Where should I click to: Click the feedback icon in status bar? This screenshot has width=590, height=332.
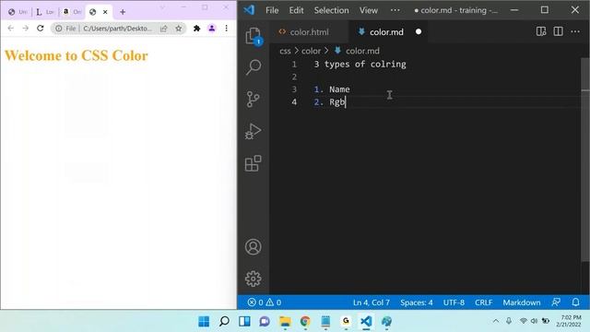click(556, 302)
